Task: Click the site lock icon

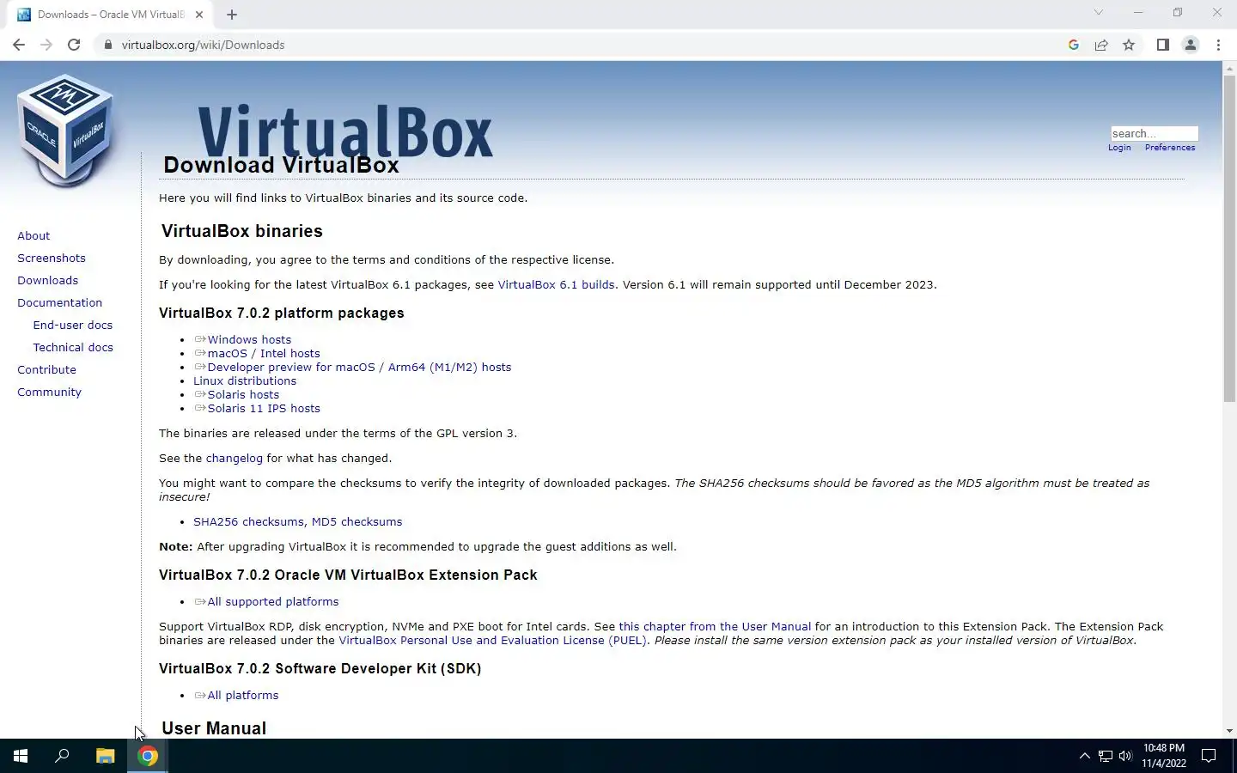Action: 108,45
